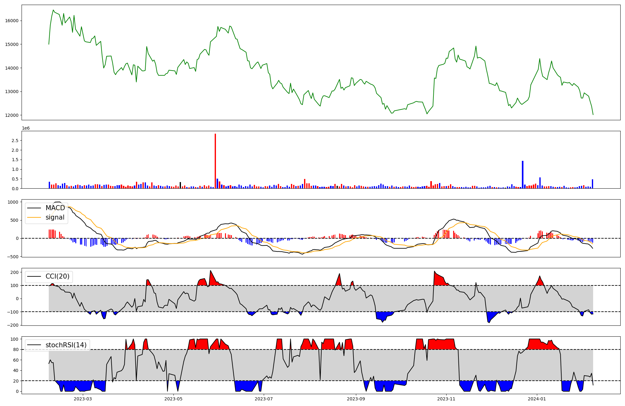Click the 2023-11 date axis label

coord(446,399)
